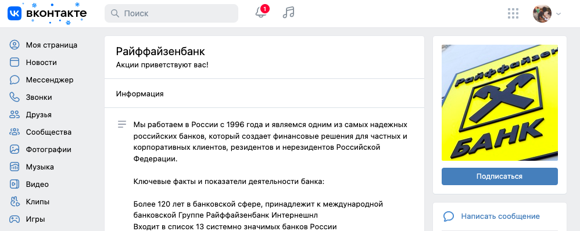The height and width of the screenshot is (231, 580).
Task: Click the Моя страница sidebar icon
Action: [15, 45]
